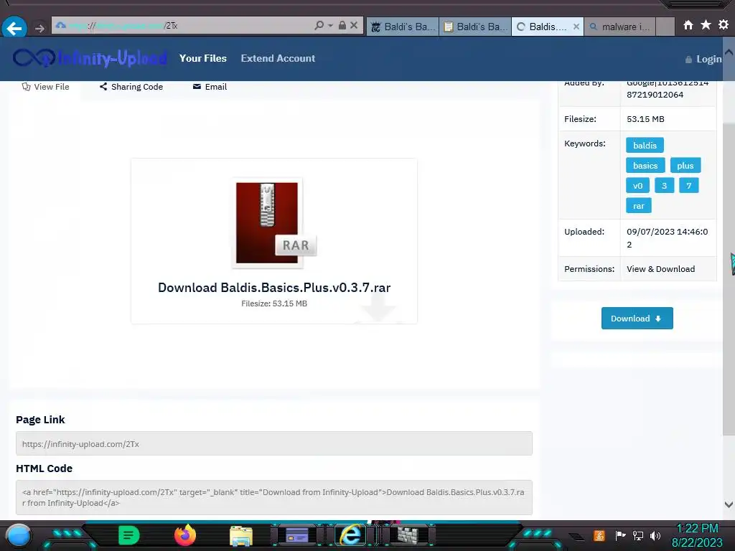
Task: Open the Start orb menu
Action: 19,535
